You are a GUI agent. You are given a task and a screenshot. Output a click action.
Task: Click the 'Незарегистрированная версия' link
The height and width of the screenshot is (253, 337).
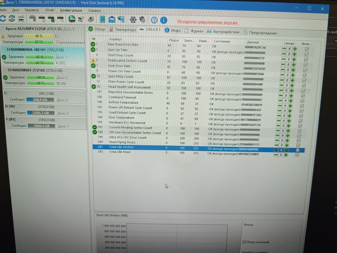(208, 22)
